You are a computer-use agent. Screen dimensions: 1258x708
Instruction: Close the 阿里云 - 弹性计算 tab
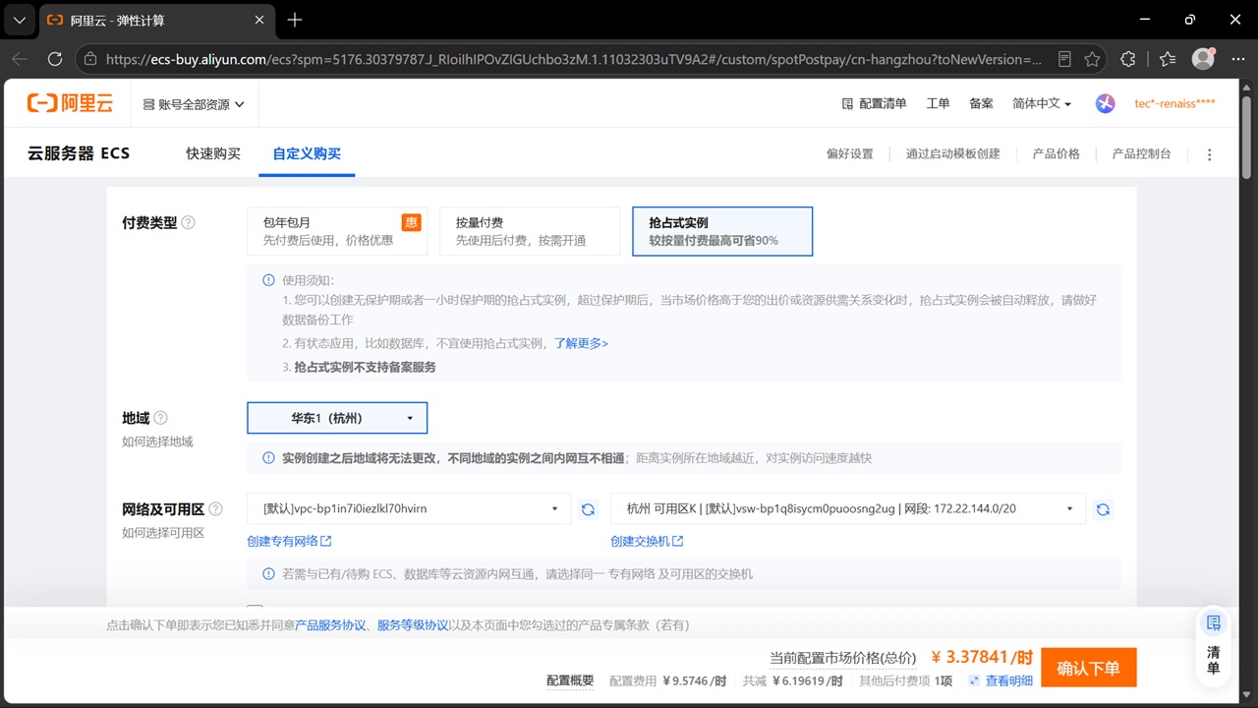pos(259,20)
